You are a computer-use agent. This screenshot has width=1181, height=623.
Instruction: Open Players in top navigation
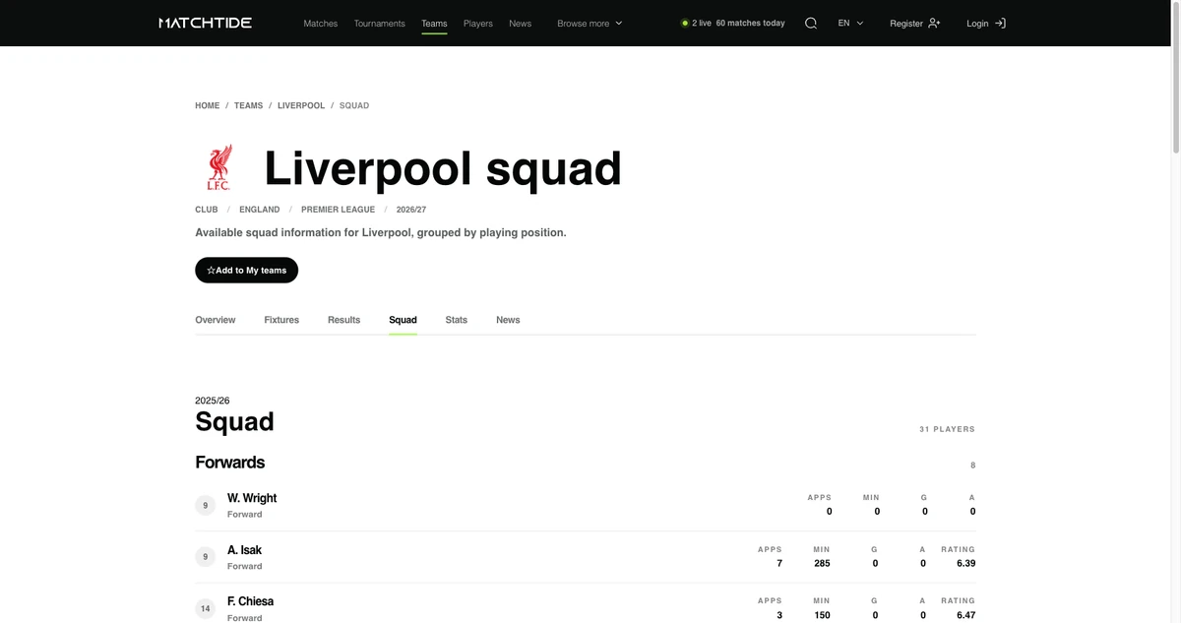coord(478,23)
